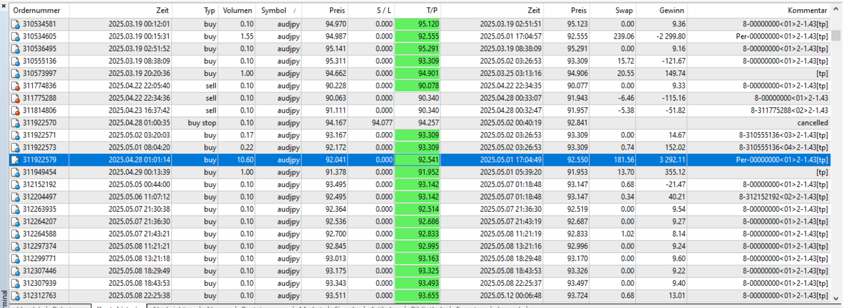Select the green T/P cell 92.541
843x308 pixels.
[418, 160]
